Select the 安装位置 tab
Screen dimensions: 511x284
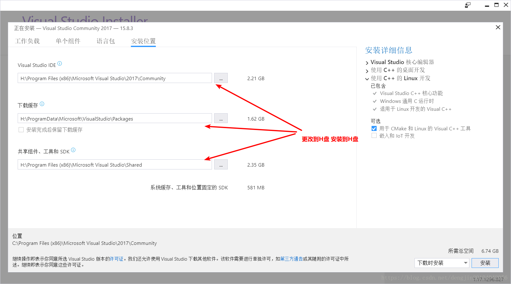144,41
